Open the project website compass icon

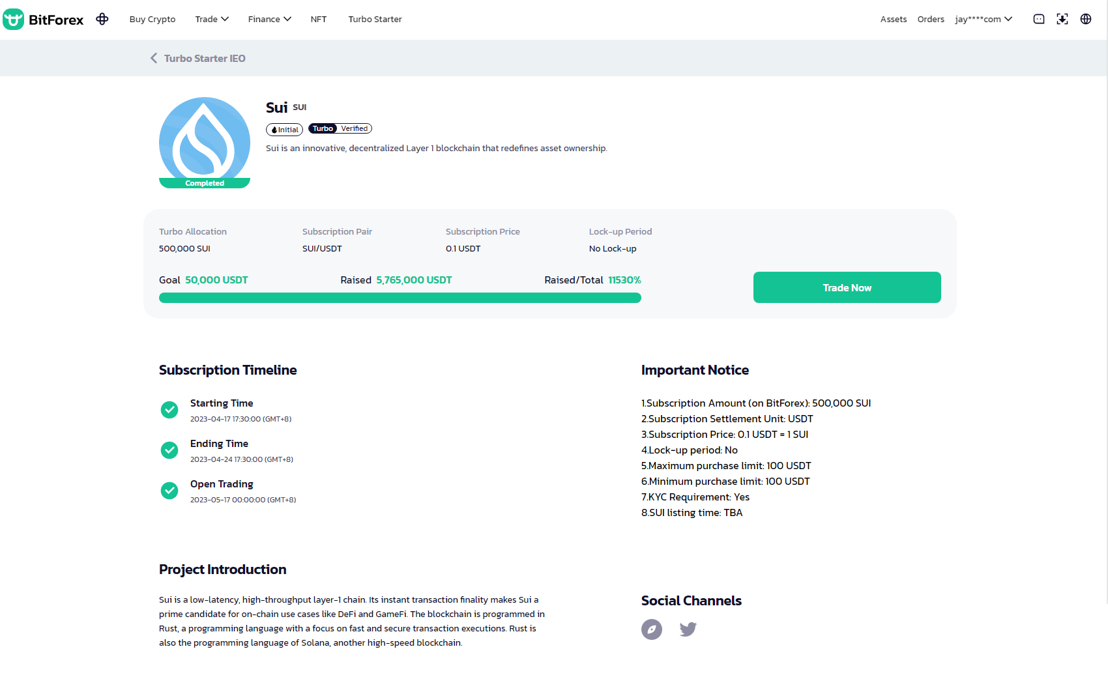652,629
